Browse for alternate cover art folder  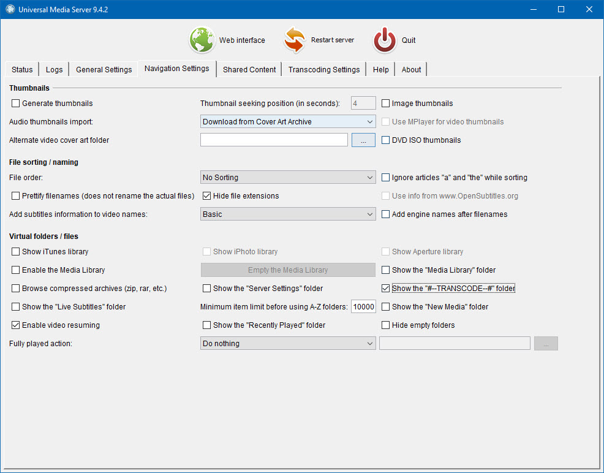click(x=363, y=140)
